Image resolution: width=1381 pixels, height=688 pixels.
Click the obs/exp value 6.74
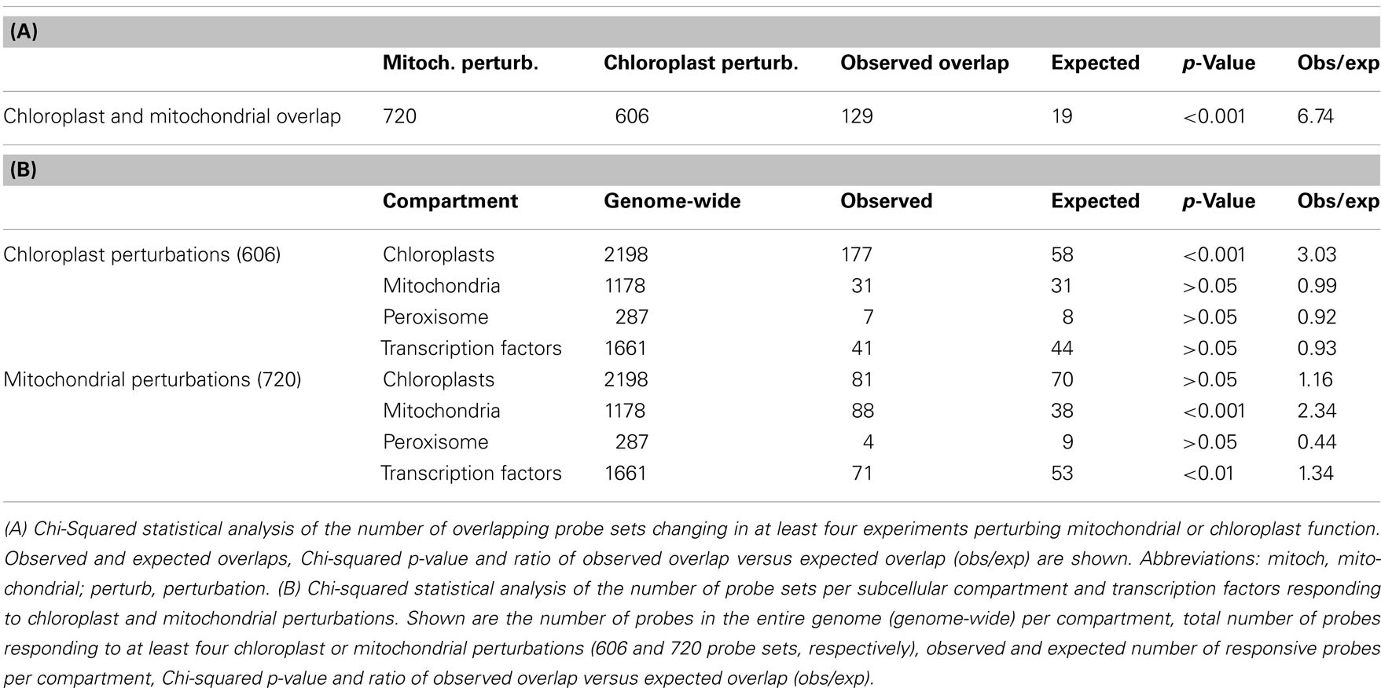(x=1315, y=117)
